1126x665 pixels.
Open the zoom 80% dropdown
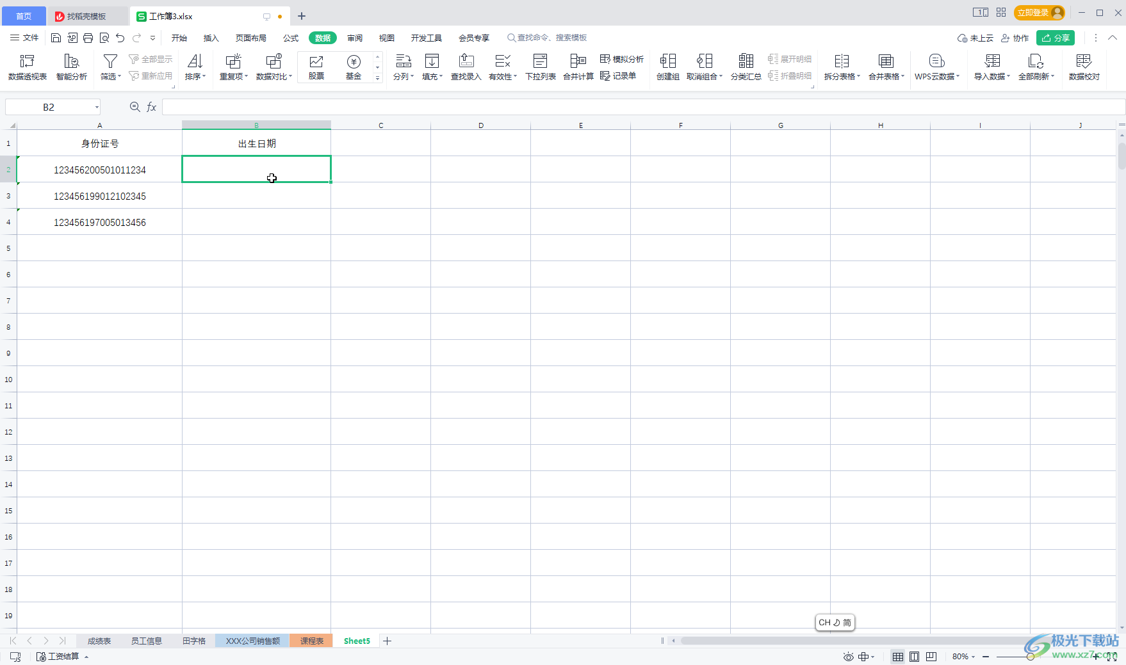click(x=963, y=657)
